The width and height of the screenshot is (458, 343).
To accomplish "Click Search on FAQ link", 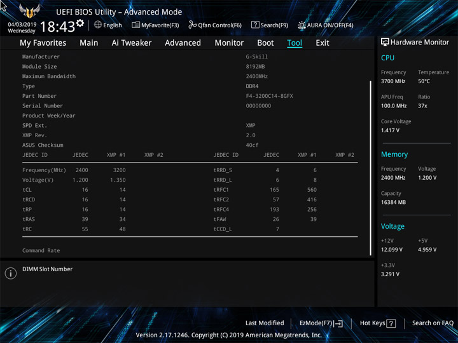I will point(433,323).
